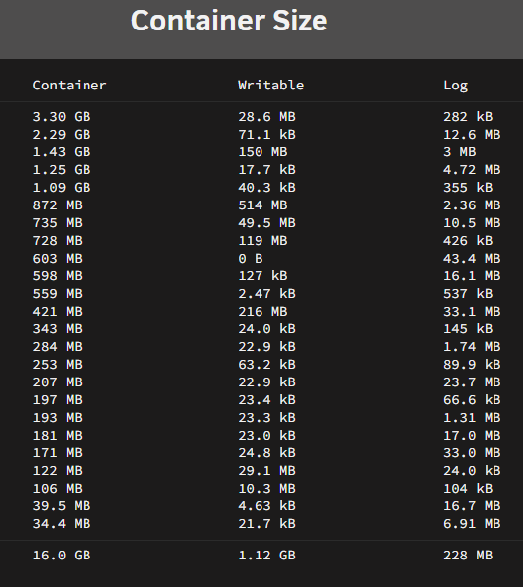The height and width of the screenshot is (587, 523).
Task: Click the 537 kB log value
Action: coord(468,293)
